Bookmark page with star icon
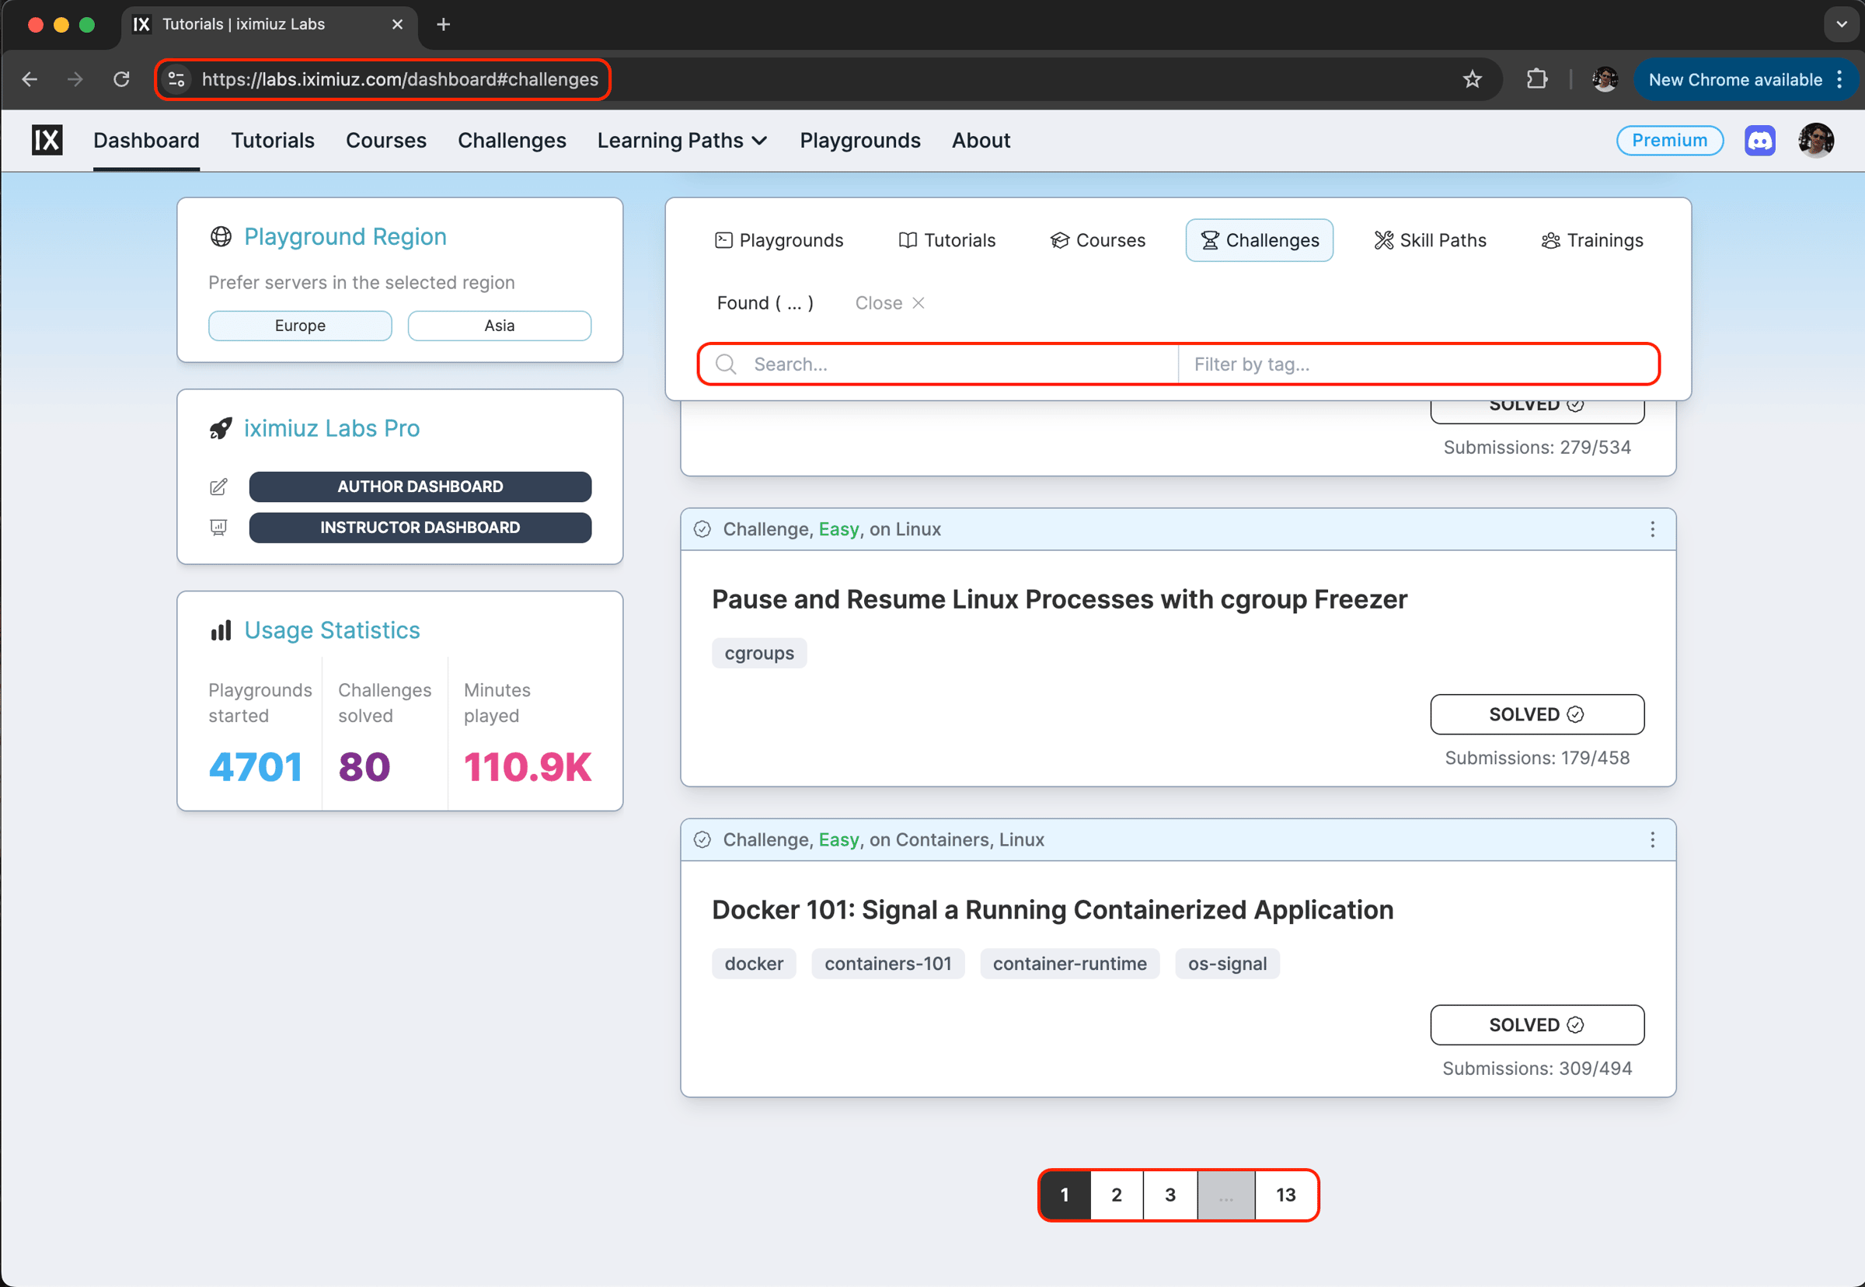The image size is (1865, 1287). [1473, 79]
